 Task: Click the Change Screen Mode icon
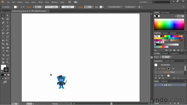tap(5, 82)
